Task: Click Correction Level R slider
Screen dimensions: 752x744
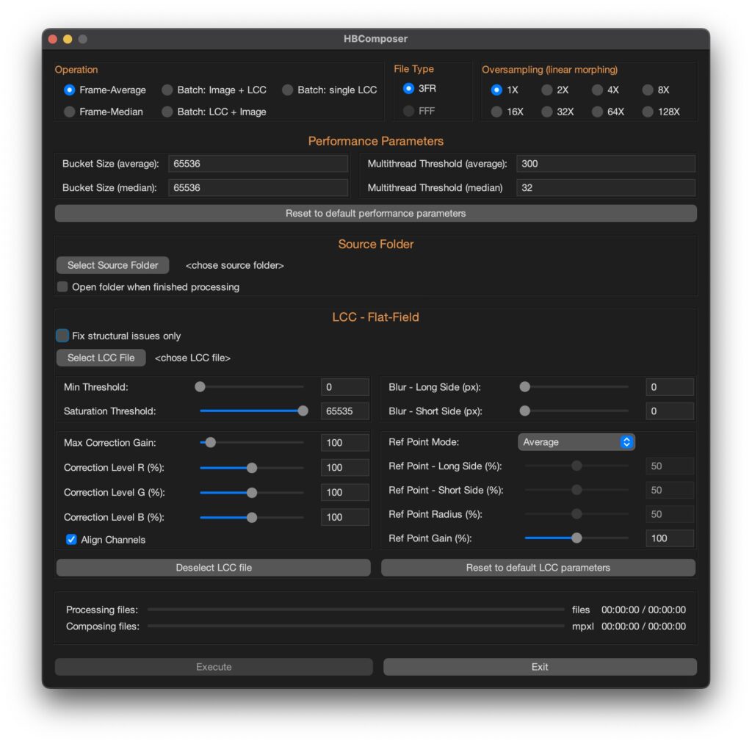Action: tap(252, 468)
